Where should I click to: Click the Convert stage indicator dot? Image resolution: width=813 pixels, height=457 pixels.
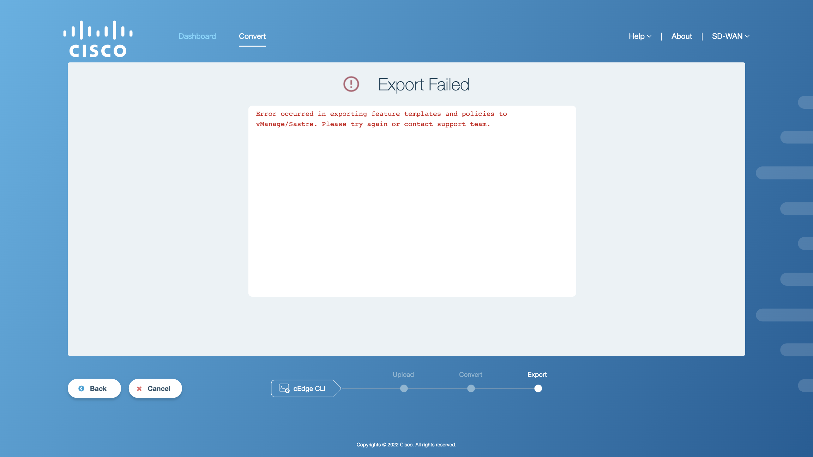[x=471, y=388]
